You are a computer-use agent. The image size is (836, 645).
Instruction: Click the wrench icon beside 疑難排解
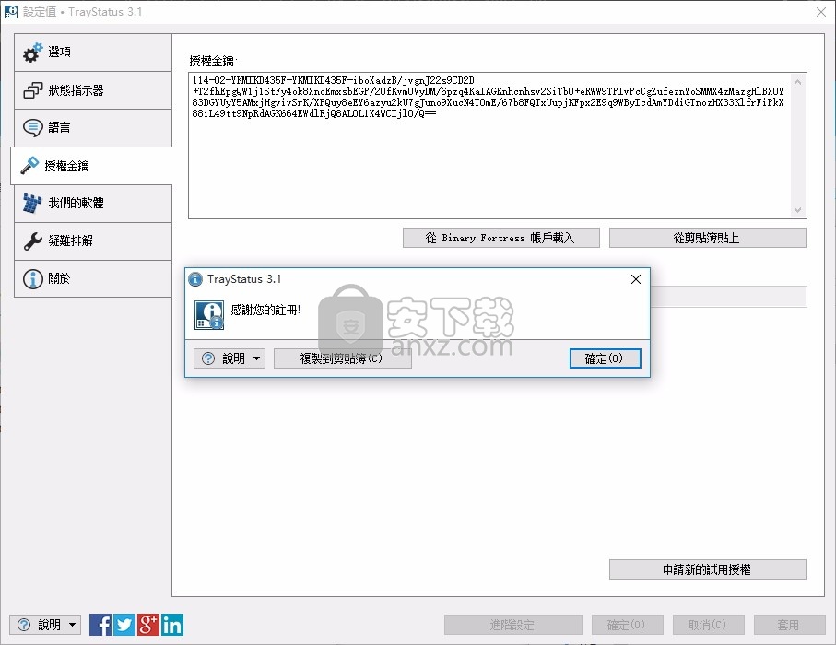tap(32, 240)
